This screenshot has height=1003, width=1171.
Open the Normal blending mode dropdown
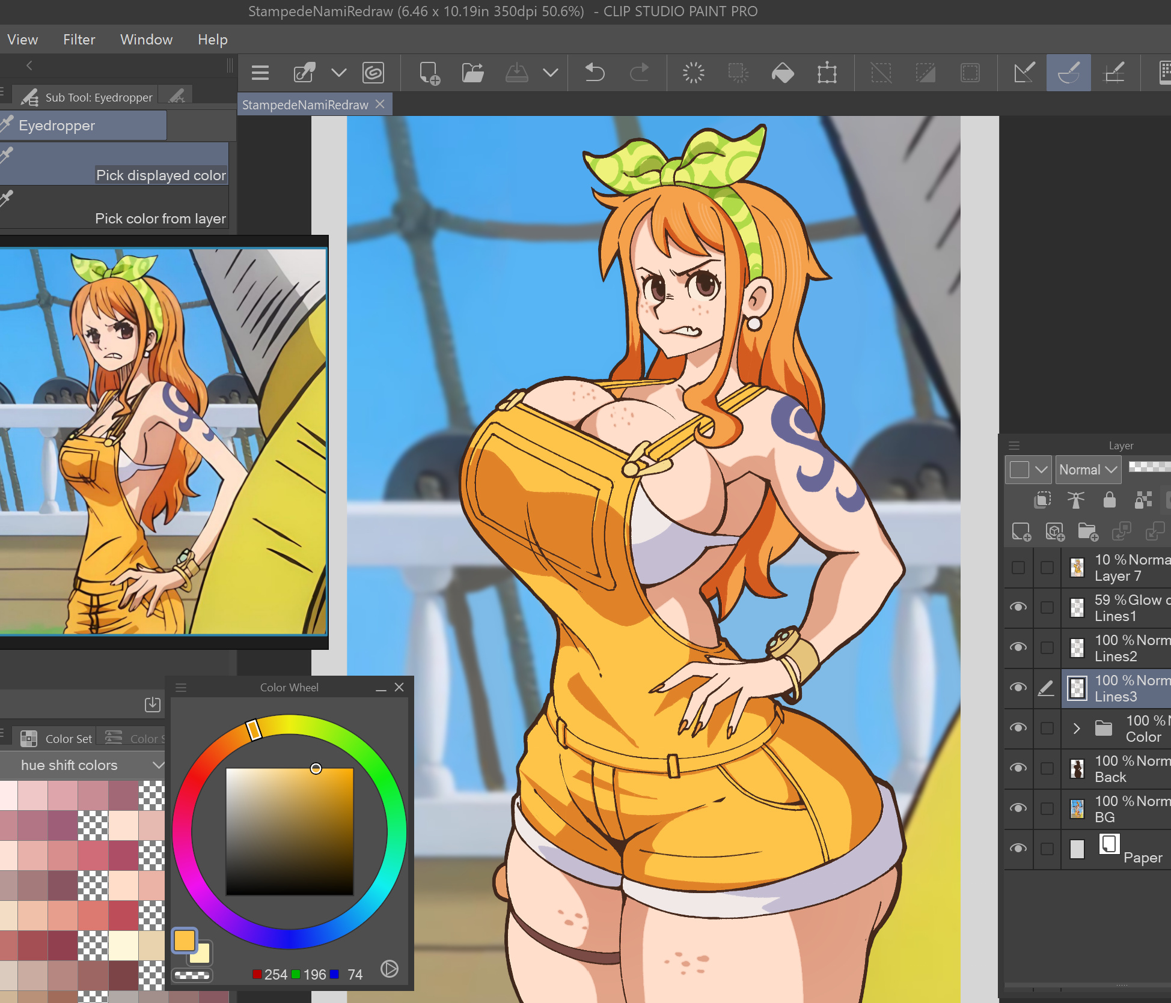point(1088,470)
